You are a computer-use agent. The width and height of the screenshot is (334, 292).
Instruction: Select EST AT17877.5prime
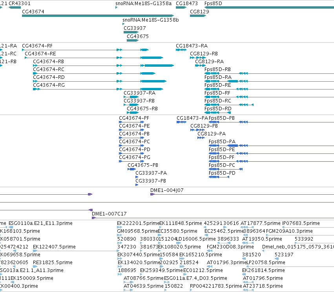(260, 223)
